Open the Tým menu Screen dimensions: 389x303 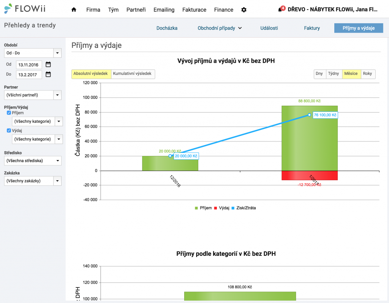[113, 10]
